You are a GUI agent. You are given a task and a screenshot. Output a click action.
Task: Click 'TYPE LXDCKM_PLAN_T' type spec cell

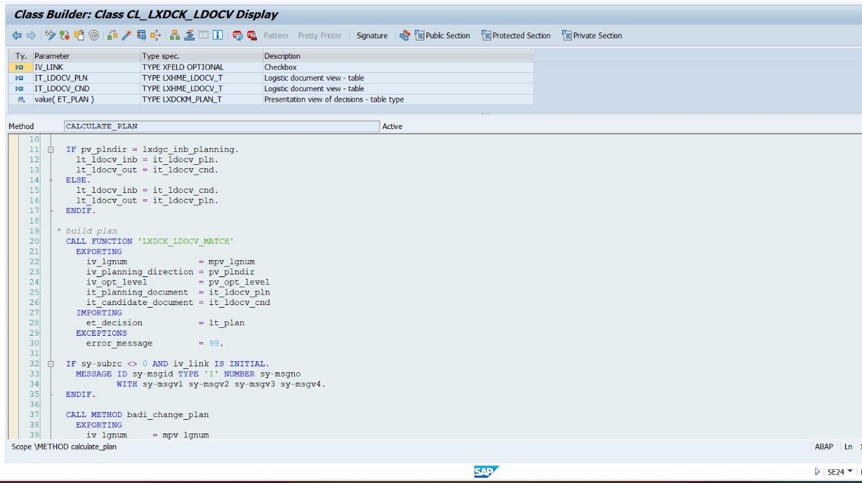pos(201,100)
